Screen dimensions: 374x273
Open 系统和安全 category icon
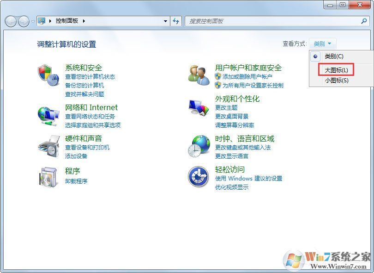48,73
